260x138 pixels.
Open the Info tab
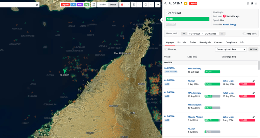[x=242, y=42]
